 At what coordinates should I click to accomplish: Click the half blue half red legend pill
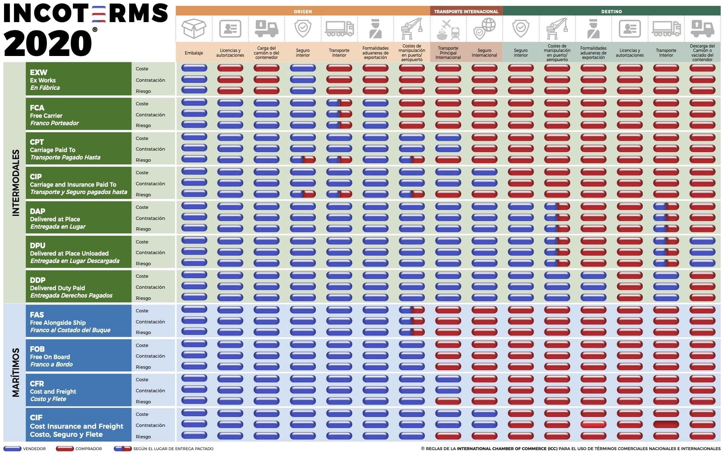pyautogui.click(x=123, y=449)
